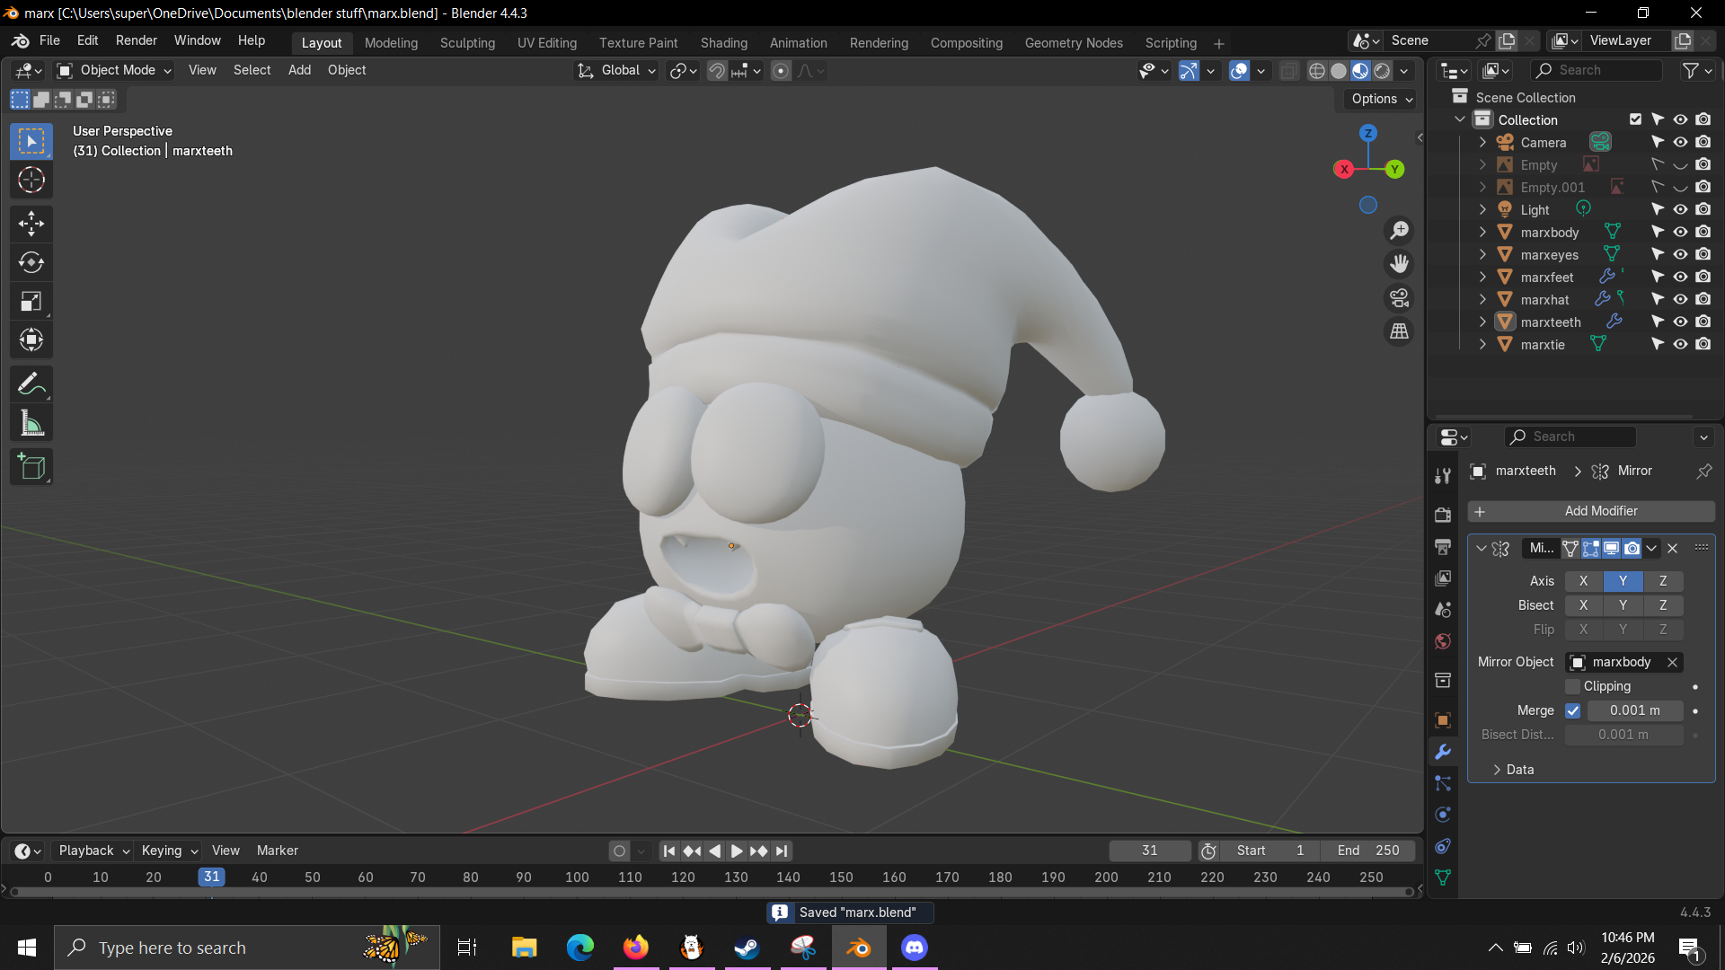The image size is (1725, 970).
Task: Click the Add Cube tool icon
Action: pyautogui.click(x=31, y=467)
